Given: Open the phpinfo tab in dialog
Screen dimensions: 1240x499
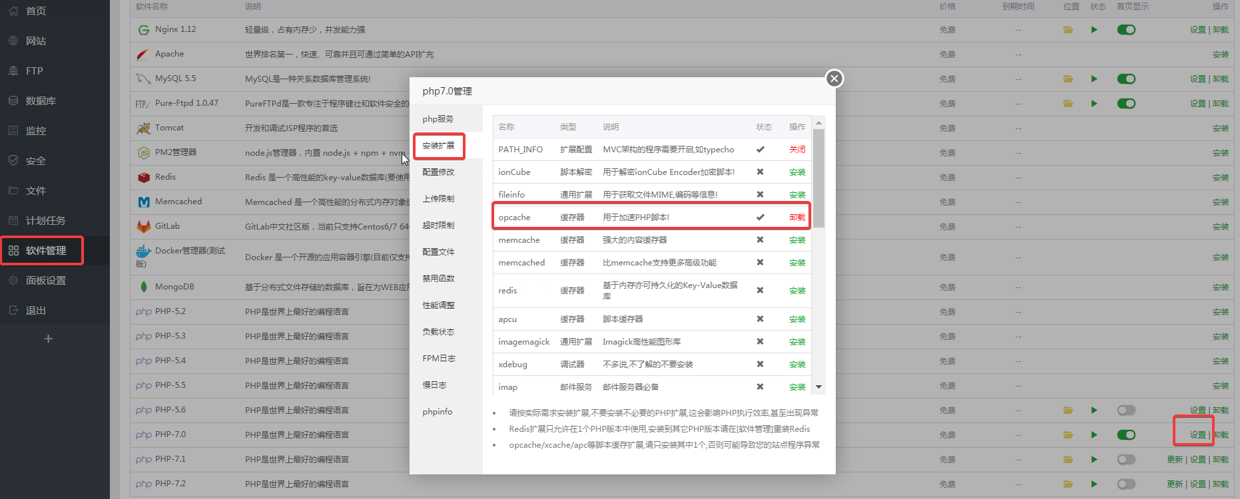Looking at the screenshot, I should click(437, 412).
